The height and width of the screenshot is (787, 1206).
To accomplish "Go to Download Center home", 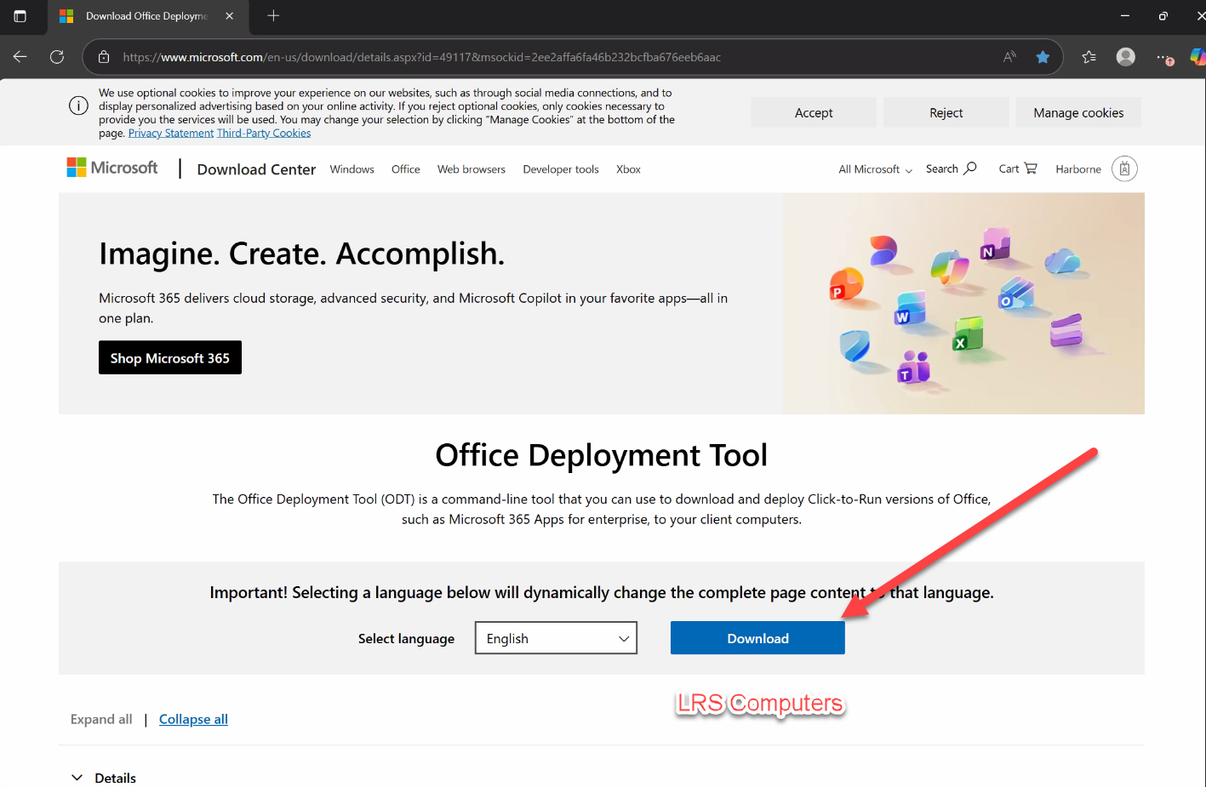I will pyautogui.click(x=256, y=169).
